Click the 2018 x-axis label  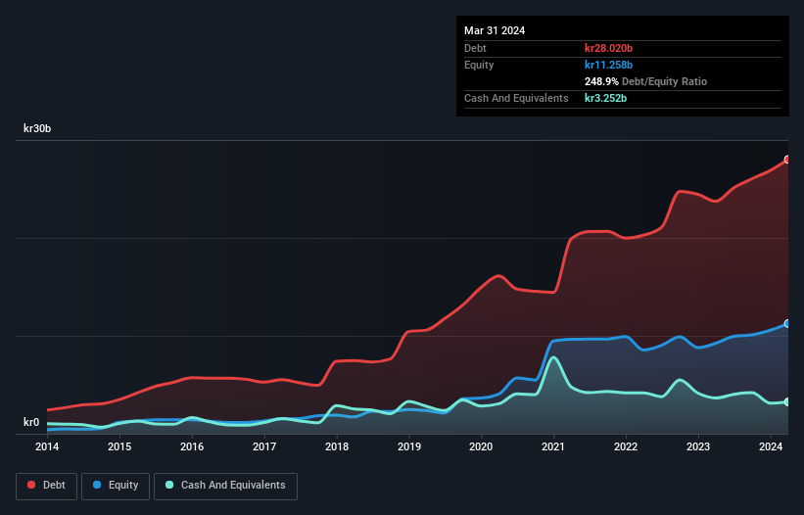[x=337, y=446]
